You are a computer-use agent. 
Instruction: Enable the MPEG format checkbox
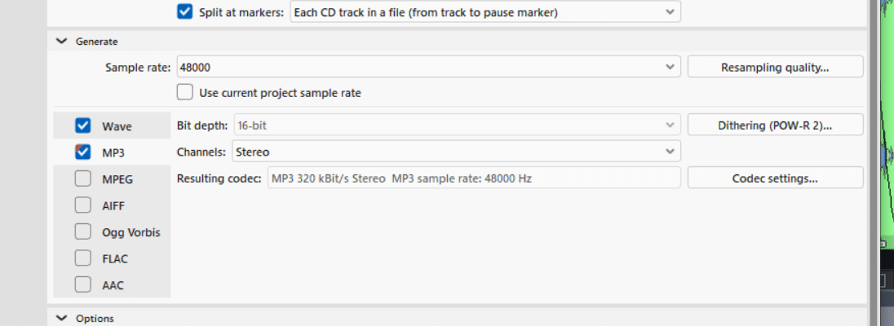[82, 178]
